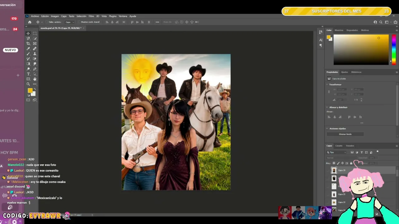Screen dimensions: 399x224
Task: Select the Zoom tool
Action: click(28, 84)
